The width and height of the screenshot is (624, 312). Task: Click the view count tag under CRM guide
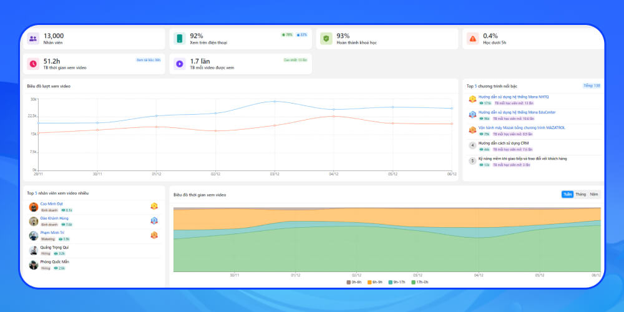tap(485, 149)
